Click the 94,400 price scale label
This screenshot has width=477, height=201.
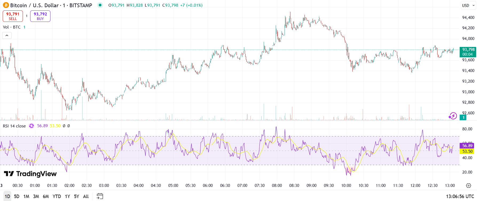click(468, 18)
